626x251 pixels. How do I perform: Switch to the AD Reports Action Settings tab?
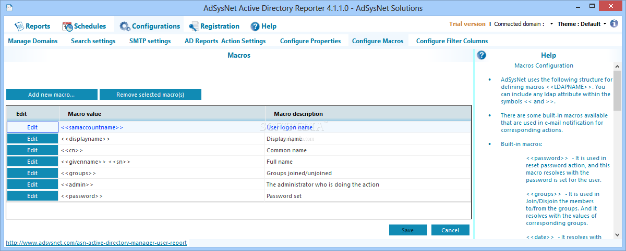pos(225,41)
